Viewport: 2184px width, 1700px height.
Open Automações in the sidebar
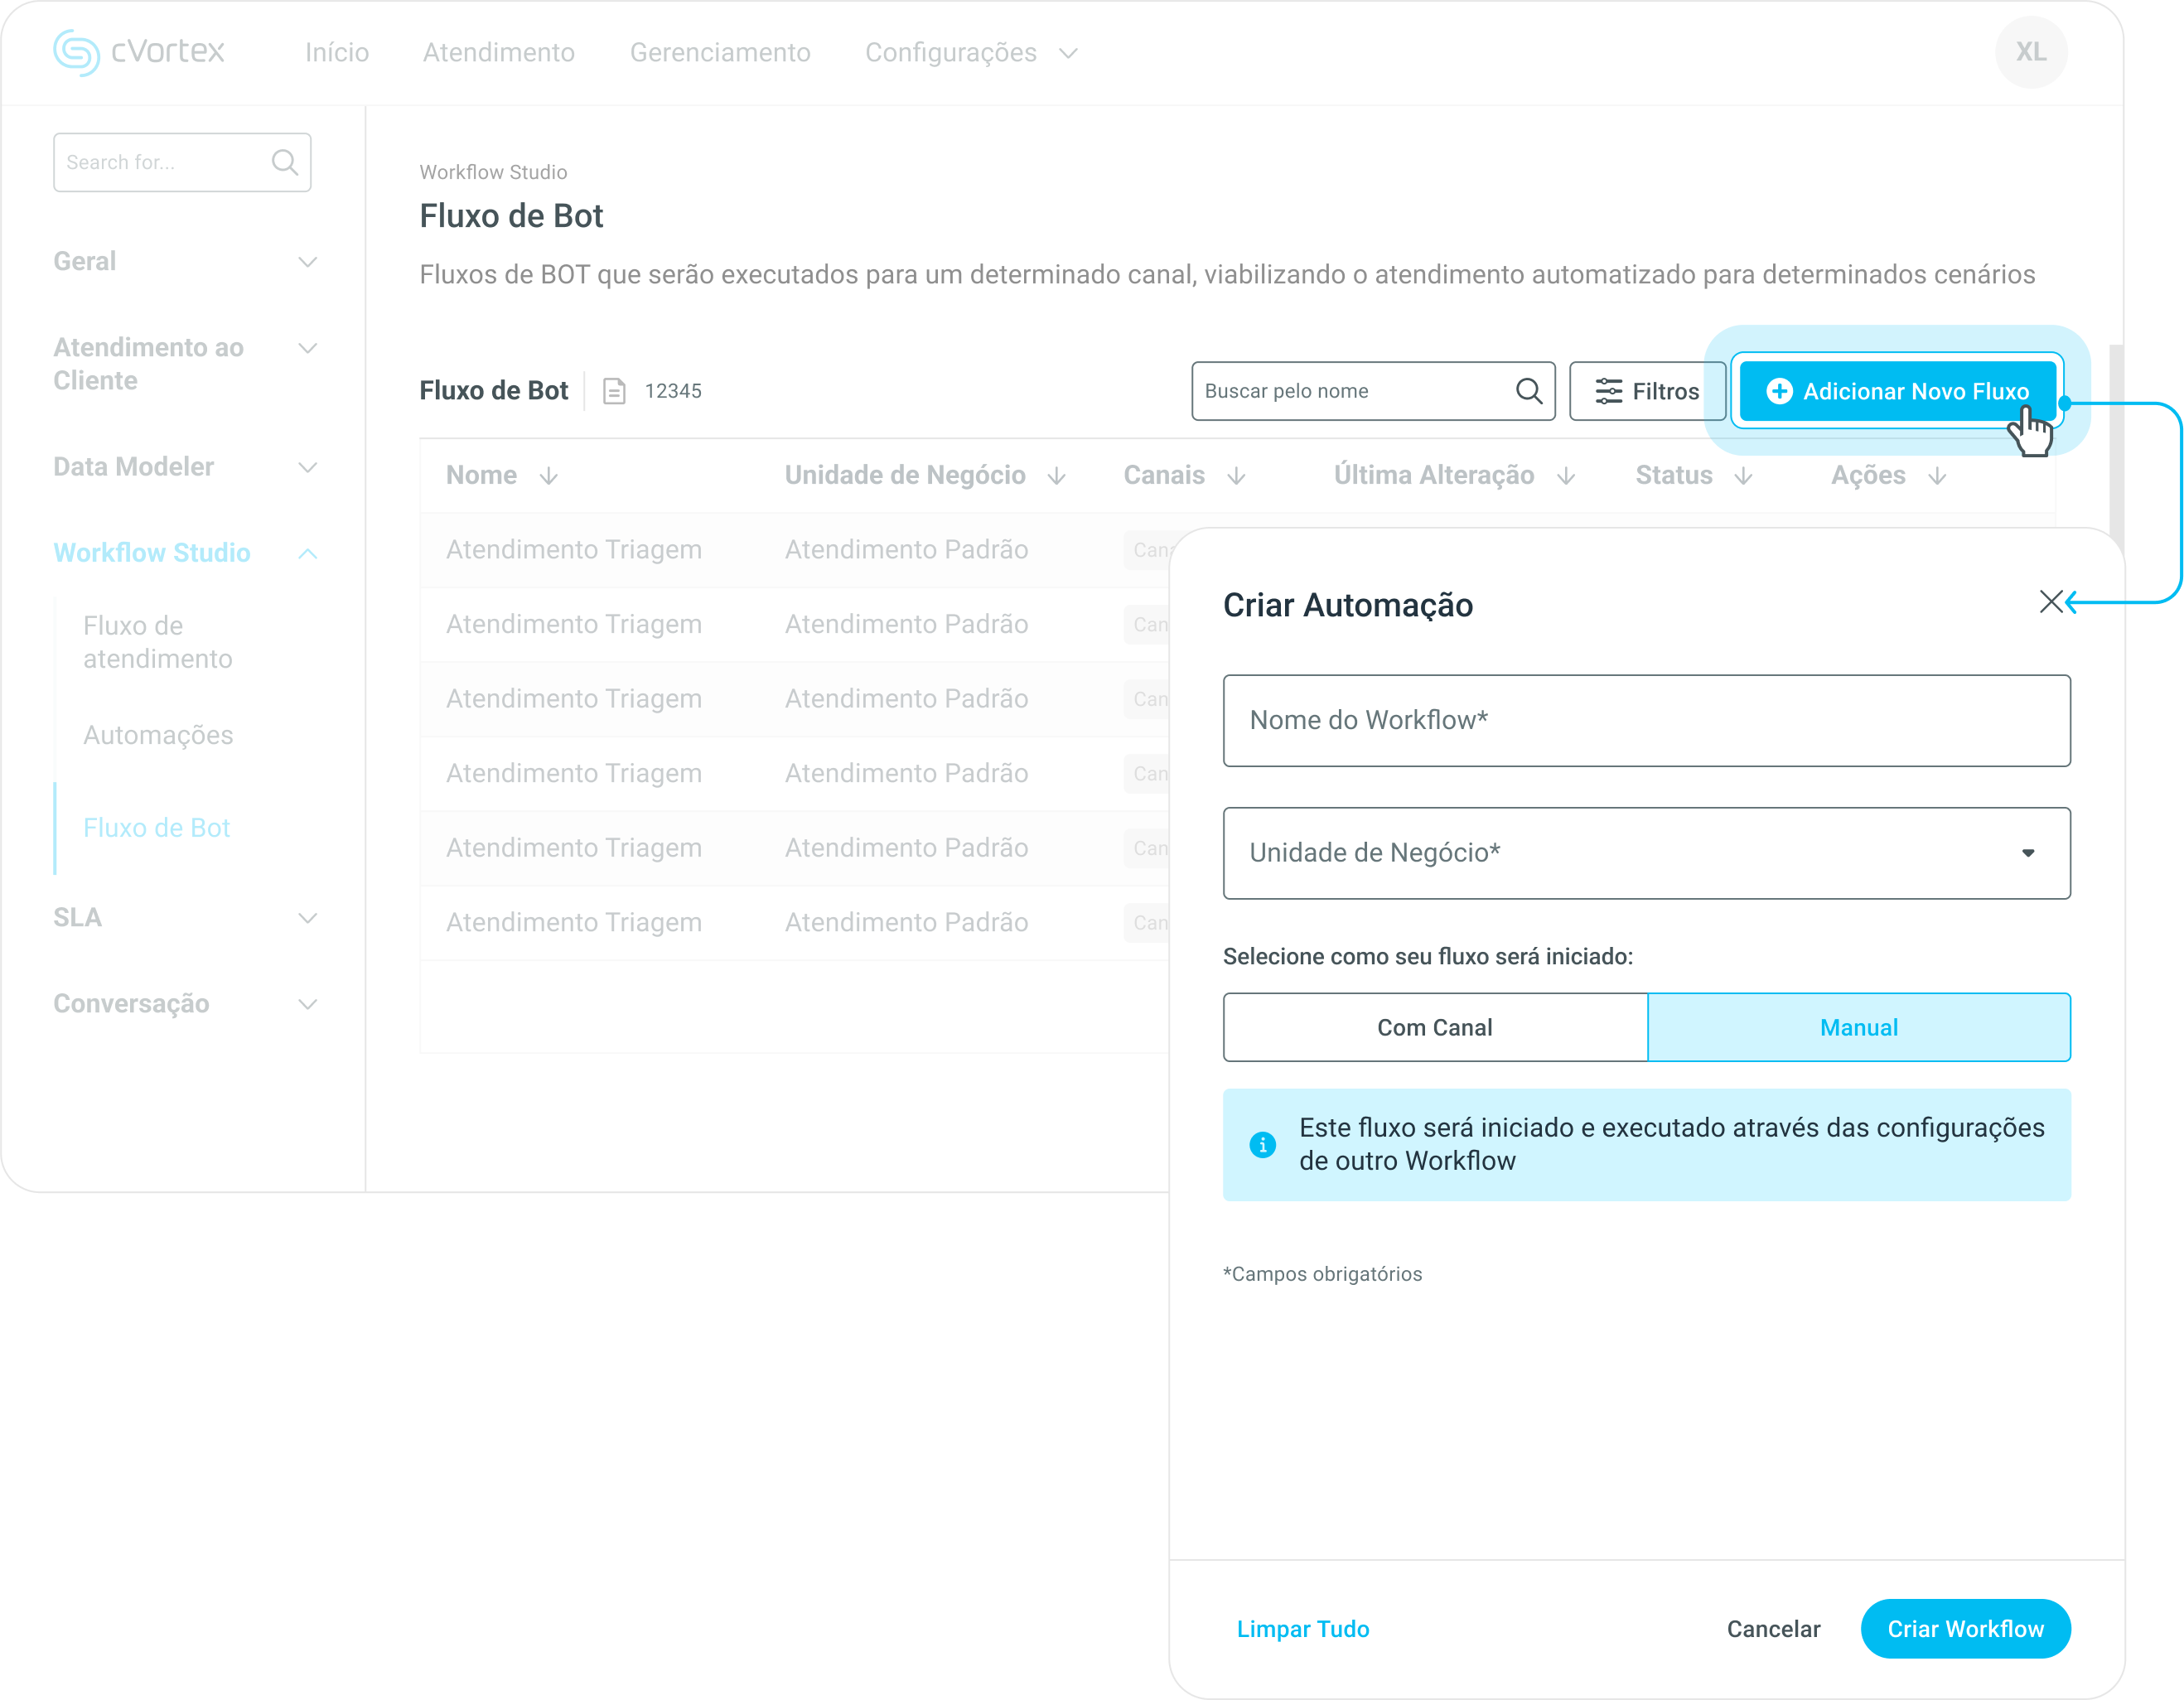[x=158, y=735]
